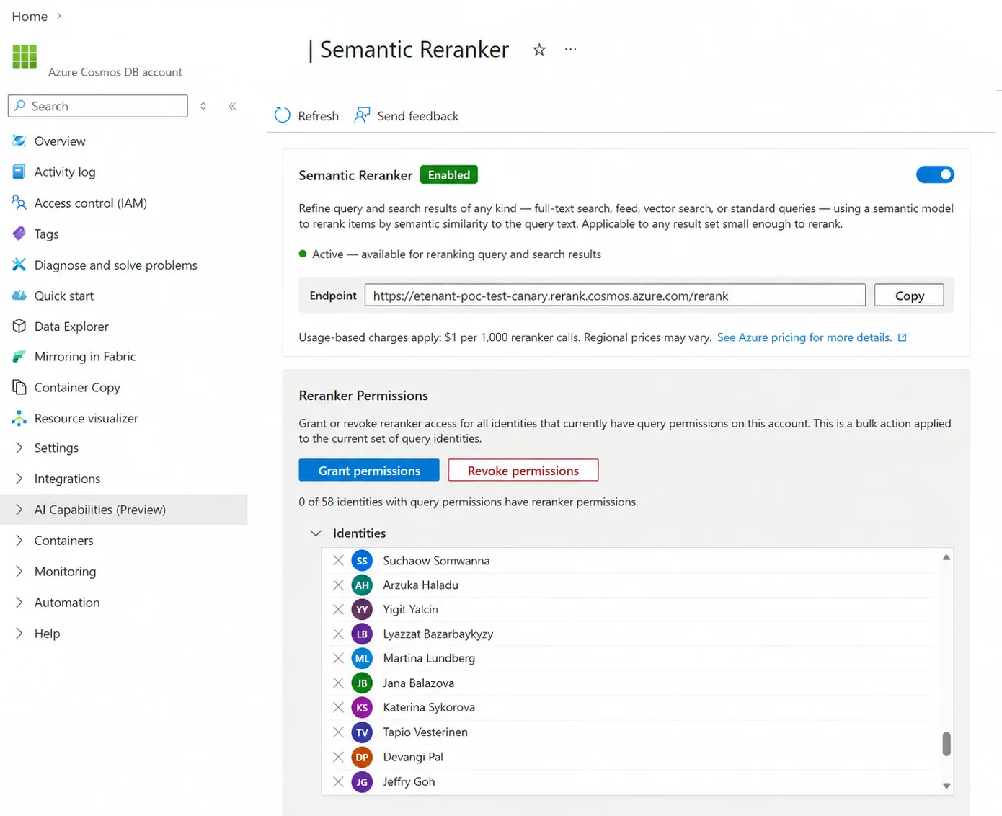Collapse the Identities list chevron

pos(316,533)
